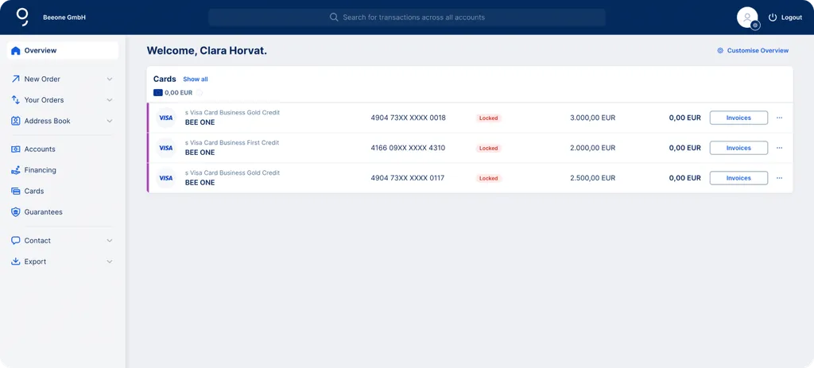The width and height of the screenshot is (814, 368).
Task: Click the bank logo in header
Action: 22,17
